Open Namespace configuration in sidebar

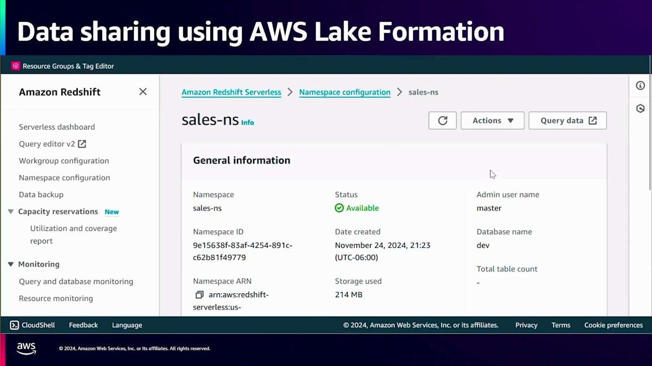point(65,177)
